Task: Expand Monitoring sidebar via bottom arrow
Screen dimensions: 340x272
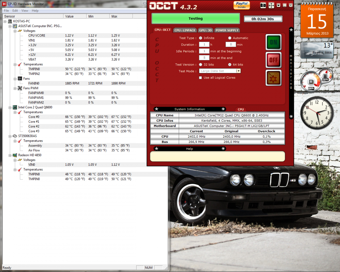Action: pos(291,116)
